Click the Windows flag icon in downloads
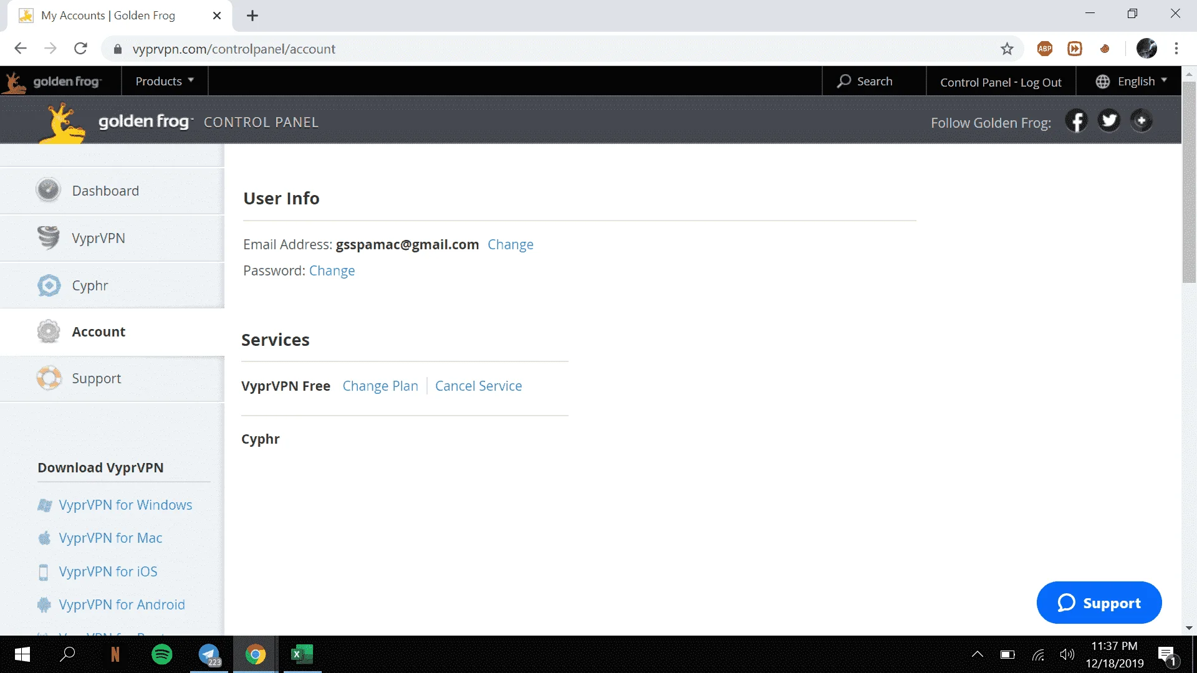The height and width of the screenshot is (673, 1197). pyautogui.click(x=44, y=505)
